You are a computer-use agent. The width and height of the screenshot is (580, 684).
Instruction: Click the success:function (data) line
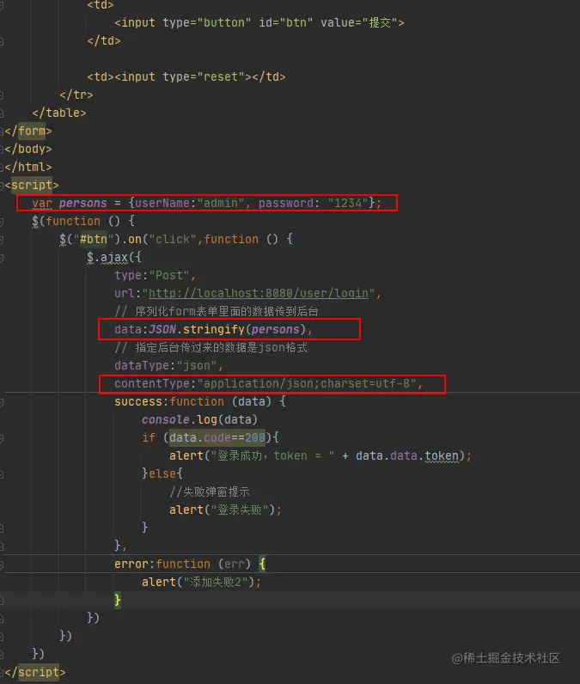[x=200, y=401]
